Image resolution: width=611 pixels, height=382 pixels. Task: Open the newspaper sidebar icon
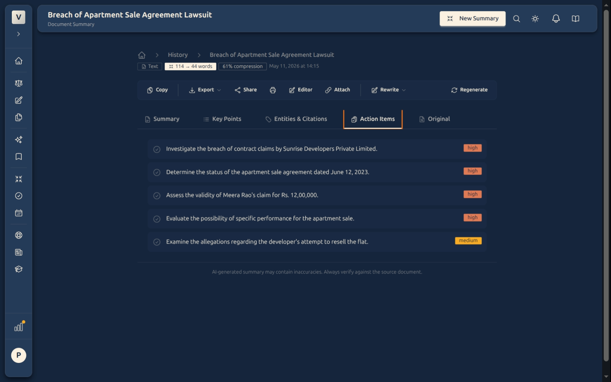point(18,252)
